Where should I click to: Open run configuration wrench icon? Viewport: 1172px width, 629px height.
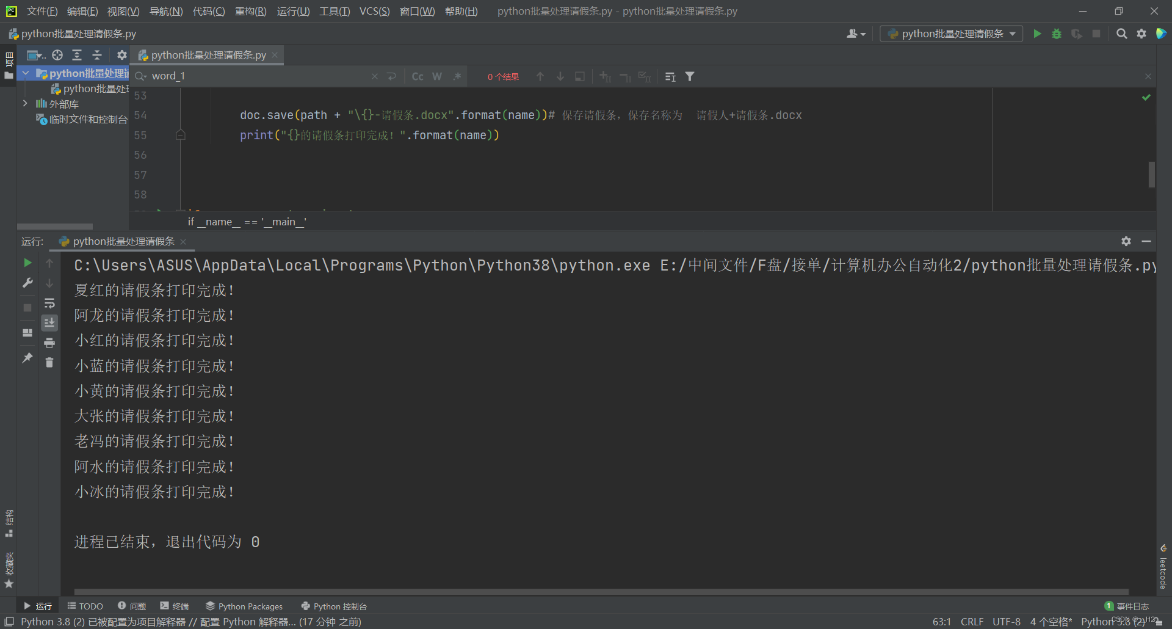pyautogui.click(x=27, y=283)
